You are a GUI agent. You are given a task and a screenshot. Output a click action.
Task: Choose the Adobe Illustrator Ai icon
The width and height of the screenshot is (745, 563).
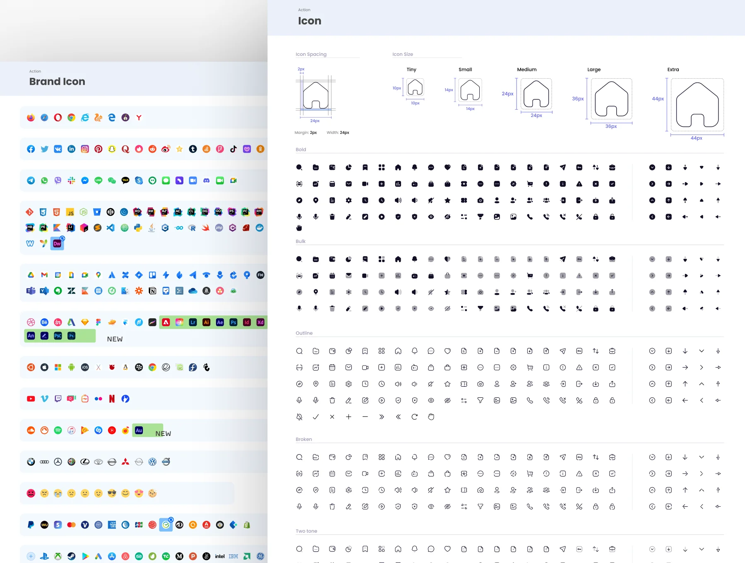point(207,322)
